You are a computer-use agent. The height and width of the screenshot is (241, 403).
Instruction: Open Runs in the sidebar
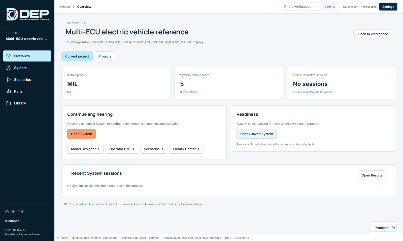[x=27, y=91]
